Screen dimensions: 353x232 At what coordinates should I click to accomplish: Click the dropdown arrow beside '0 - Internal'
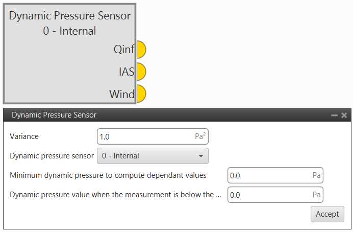[200, 156]
